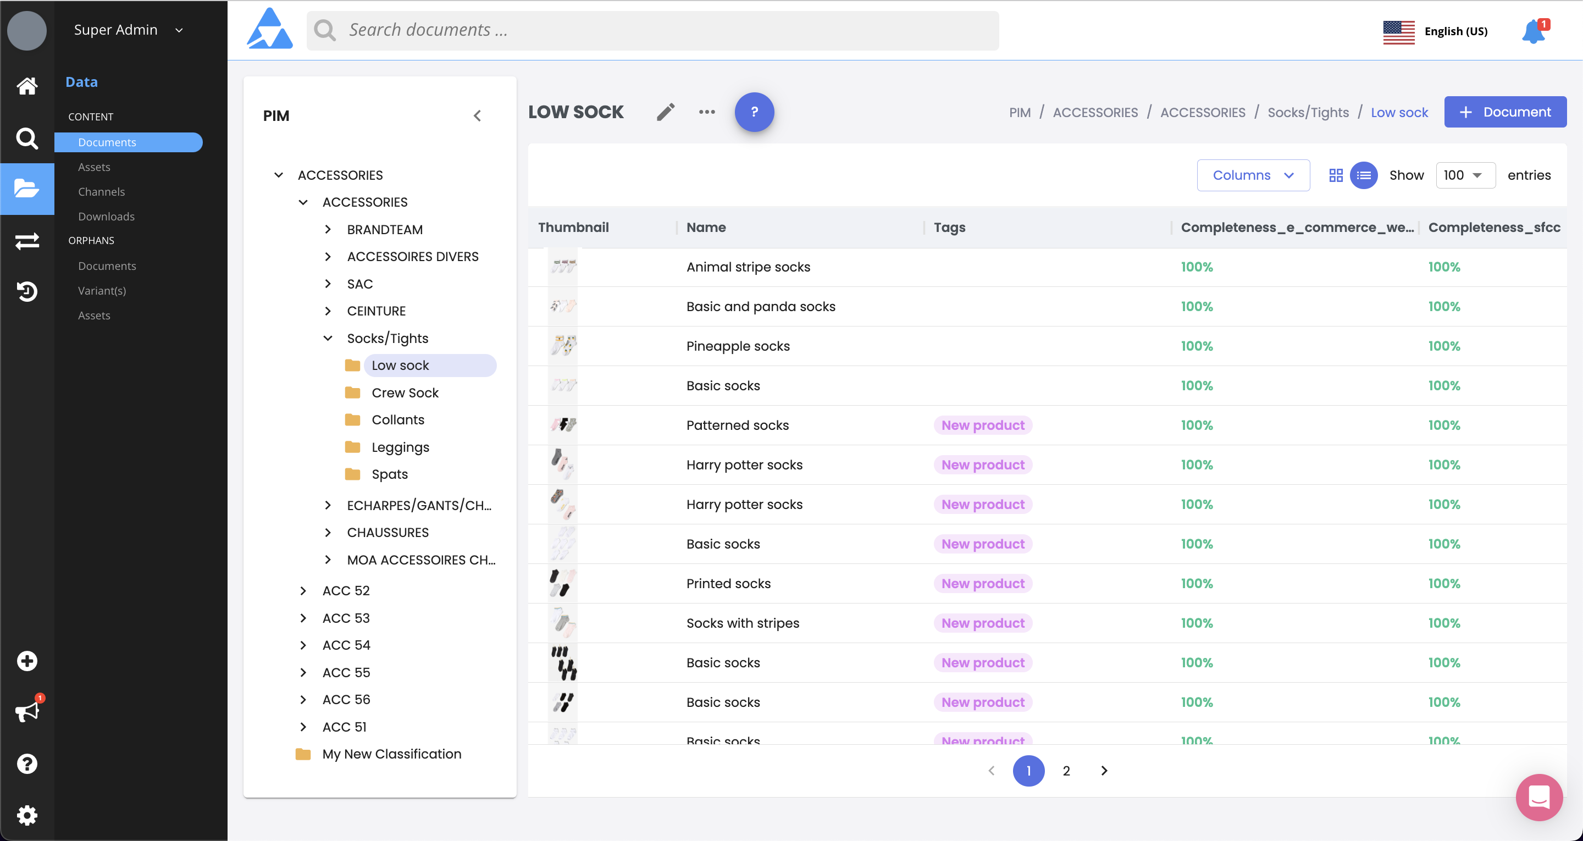Click the user avatar circle
1583x841 pixels.
coord(26,30)
